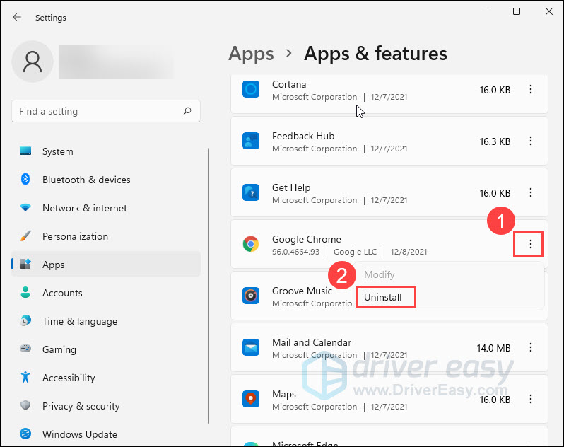Select Modify in the context menu
This screenshot has width=564, height=447.
[x=379, y=274]
